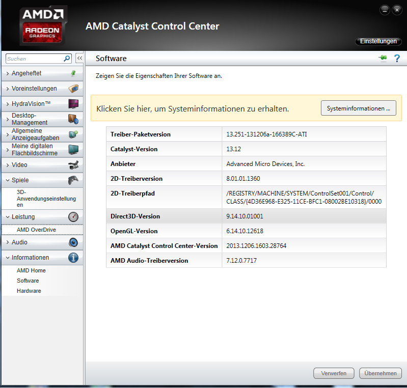The width and height of the screenshot is (407, 388).
Task: Click AMD Catalyst Control Center-Version label
Action: (x=164, y=246)
